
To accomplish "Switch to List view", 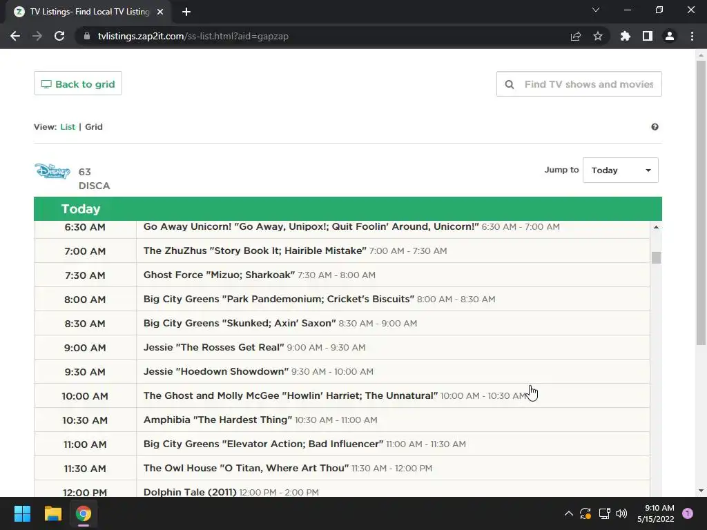I will [x=68, y=127].
